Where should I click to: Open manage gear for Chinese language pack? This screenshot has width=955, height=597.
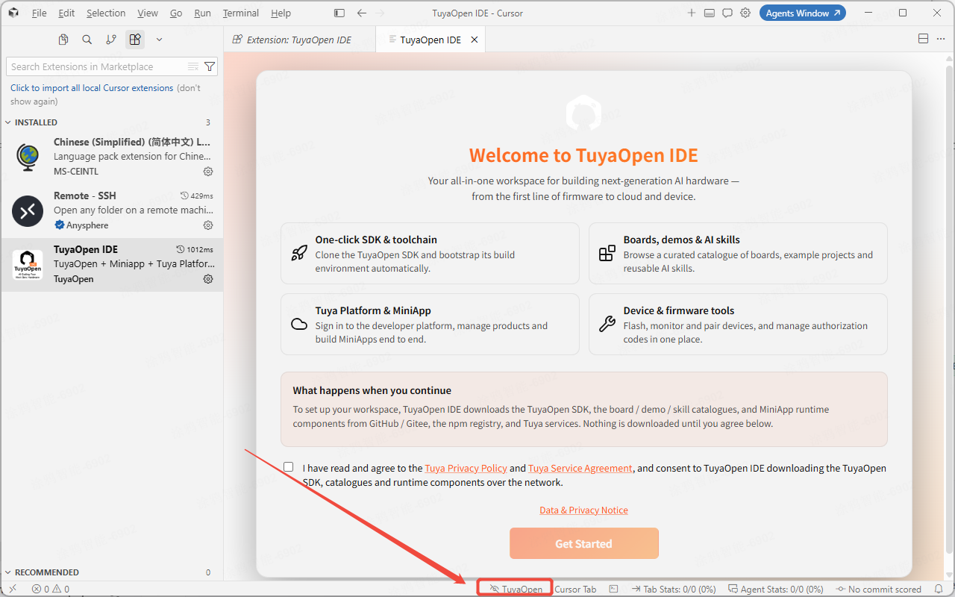click(208, 172)
